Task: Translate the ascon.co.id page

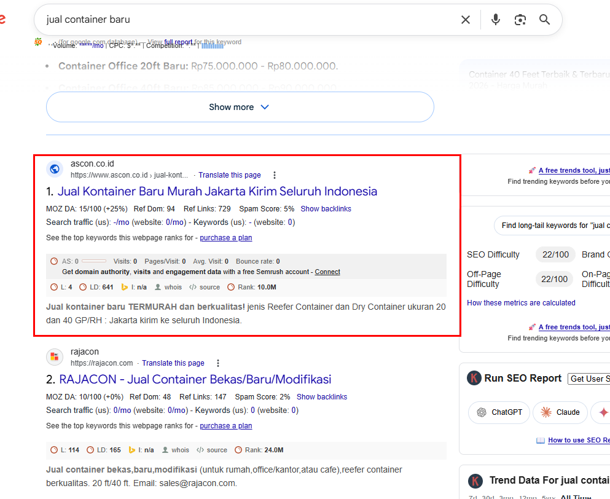Action: coord(230,175)
